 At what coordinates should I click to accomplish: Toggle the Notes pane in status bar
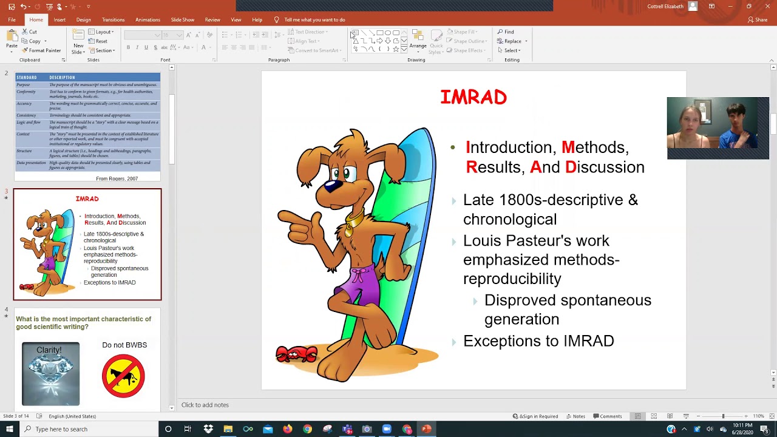coord(575,416)
